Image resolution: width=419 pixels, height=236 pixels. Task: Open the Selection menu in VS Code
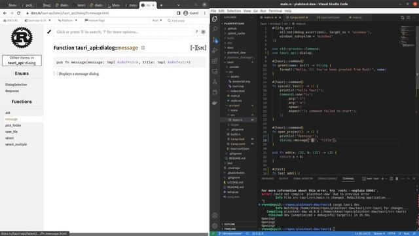[x=234, y=11]
